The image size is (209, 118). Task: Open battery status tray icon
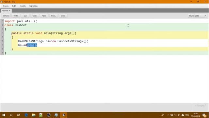pos(172,115)
